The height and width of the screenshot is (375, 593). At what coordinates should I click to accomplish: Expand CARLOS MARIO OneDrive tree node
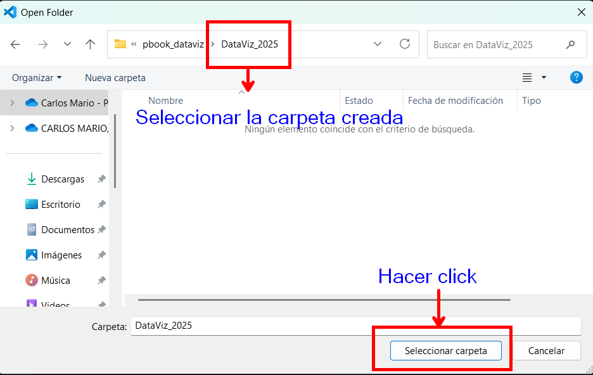[12, 128]
